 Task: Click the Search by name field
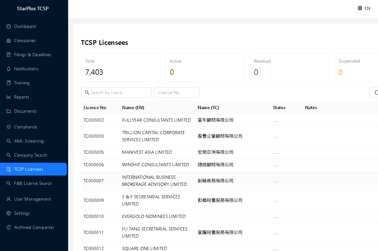pyautogui.click(x=116, y=92)
